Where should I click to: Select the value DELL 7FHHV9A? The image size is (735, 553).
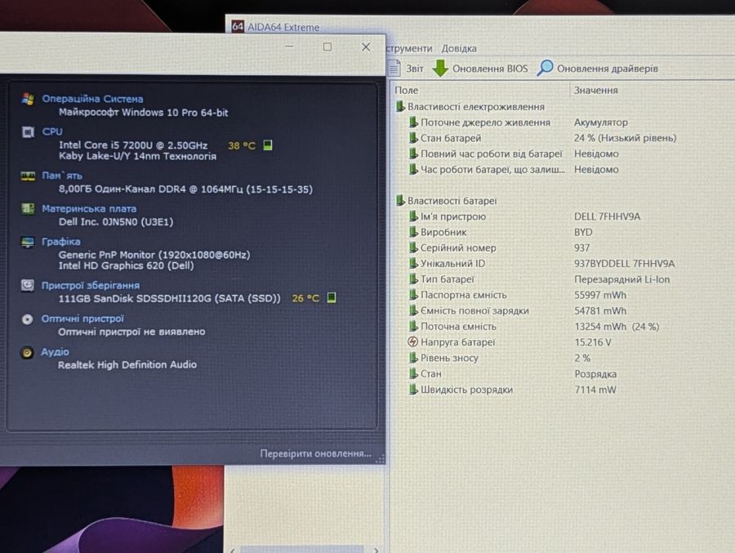pyautogui.click(x=607, y=216)
